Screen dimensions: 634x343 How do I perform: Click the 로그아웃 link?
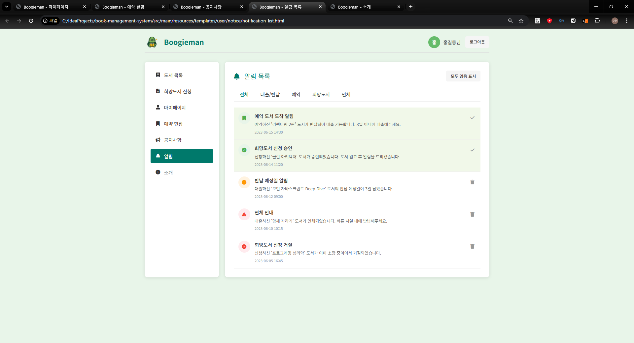[x=477, y=42]
